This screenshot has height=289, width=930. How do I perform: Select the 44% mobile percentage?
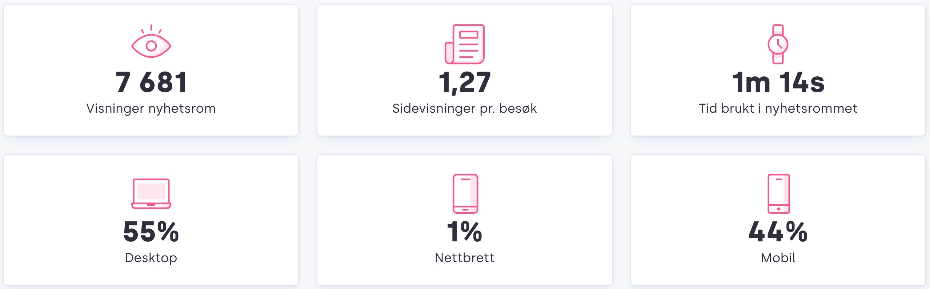coord(778,232)
